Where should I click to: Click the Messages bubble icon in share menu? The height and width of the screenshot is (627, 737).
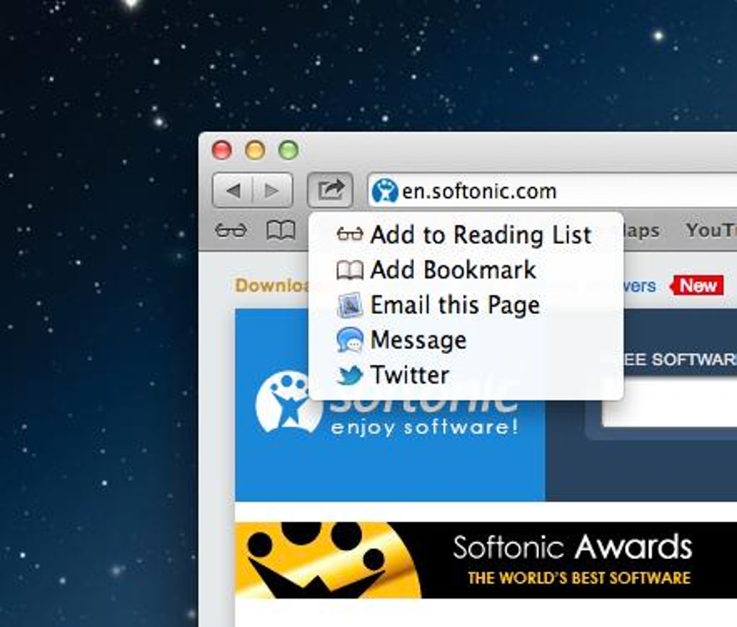point(350,340)
